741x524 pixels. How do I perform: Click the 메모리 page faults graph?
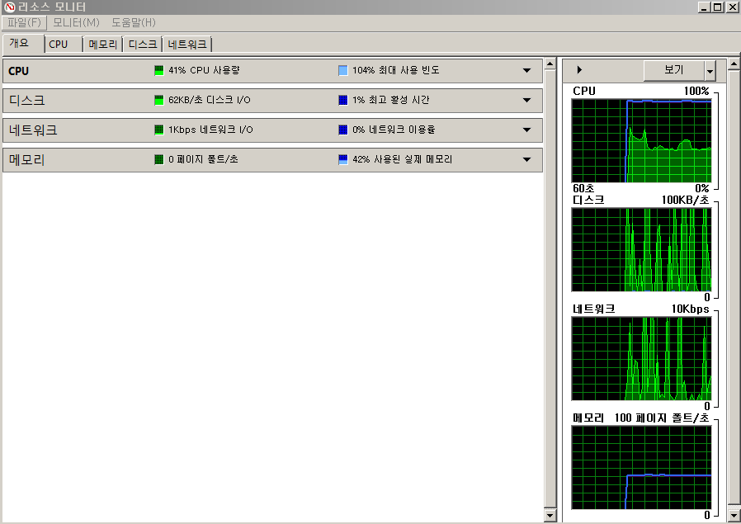click(x=641, y=467)
